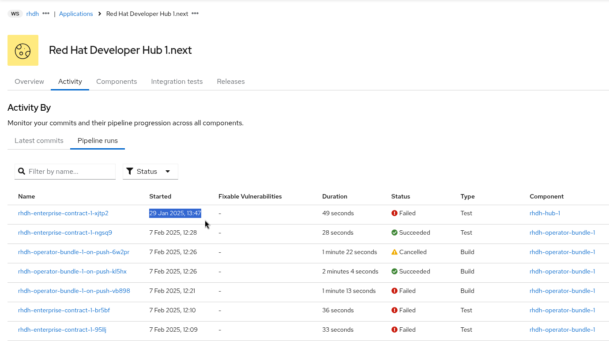Expand the Status filter dropdown
The height and width of the screenshot is (341, 609).
pyautogui.click(x=147, y=171)
